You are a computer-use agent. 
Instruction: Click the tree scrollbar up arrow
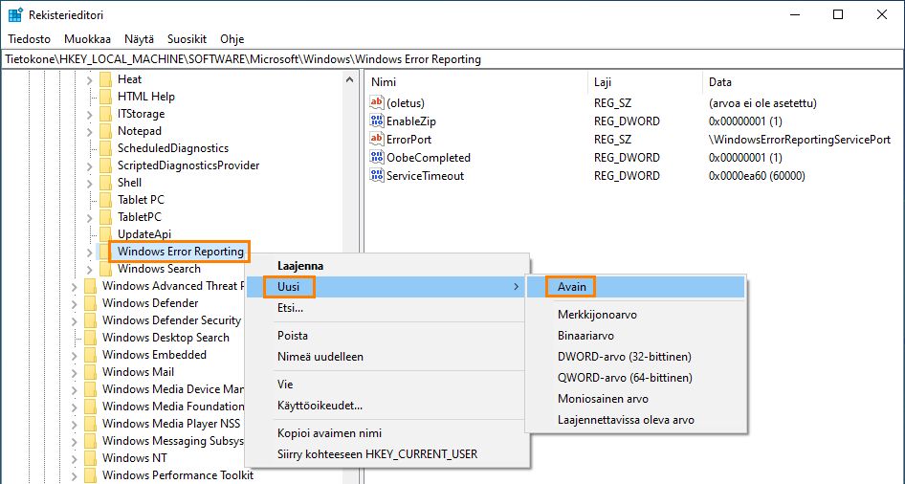click(x=349, y=79)
